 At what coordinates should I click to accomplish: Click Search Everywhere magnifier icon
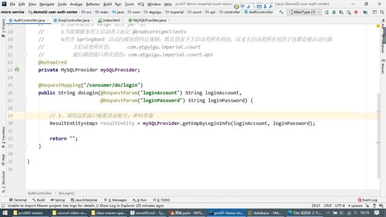click(382, 12)
